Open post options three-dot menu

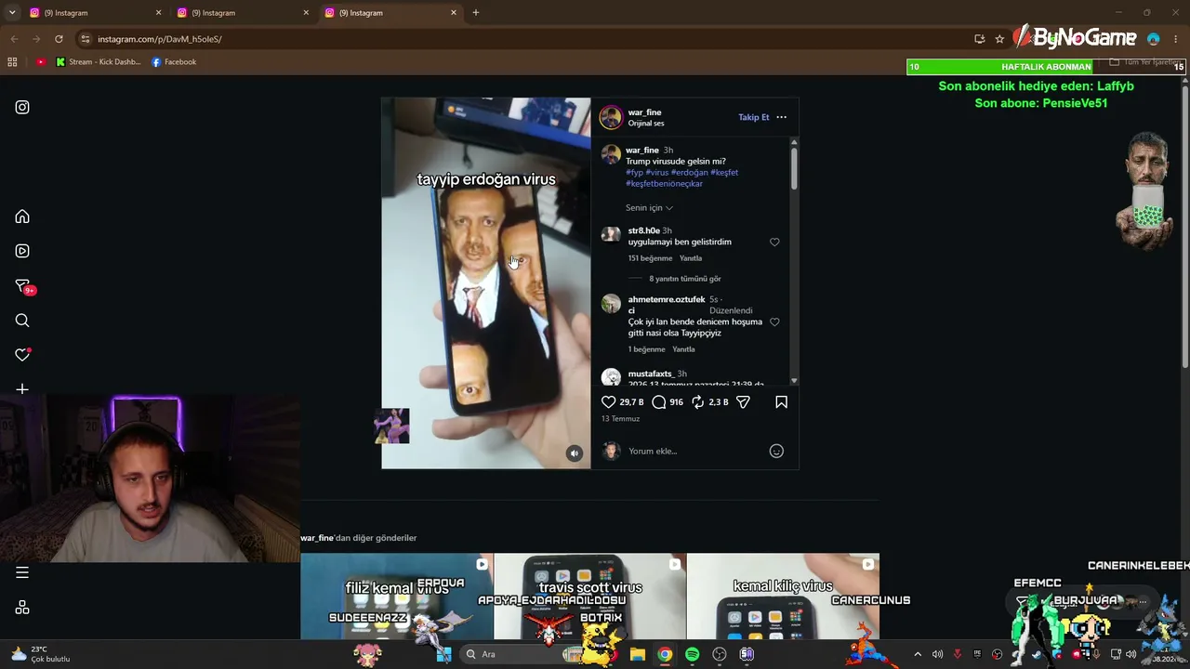point(781,117)
